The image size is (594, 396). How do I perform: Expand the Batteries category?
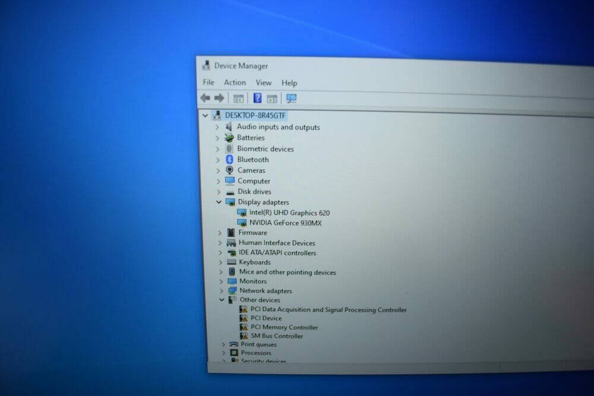[217, 138]
